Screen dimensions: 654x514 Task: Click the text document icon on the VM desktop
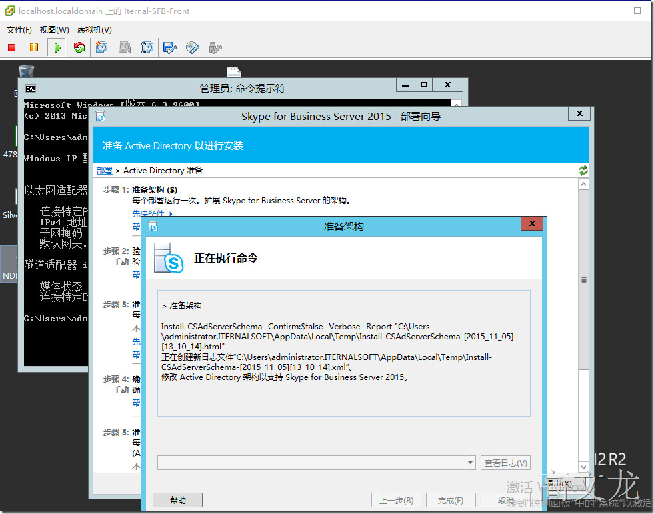[x=233, y=72]
